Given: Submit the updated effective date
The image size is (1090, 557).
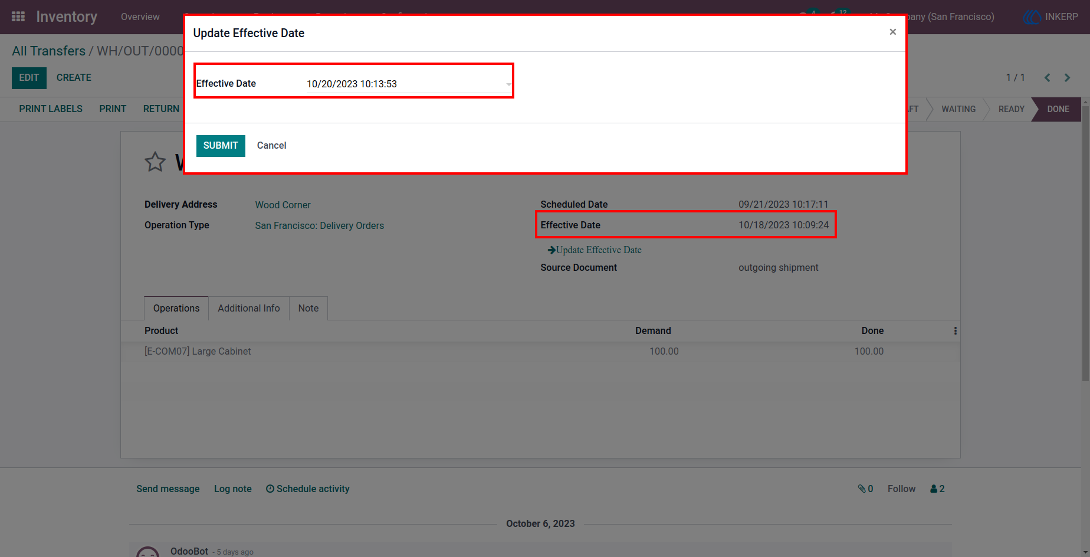Looking at the screenshot, I should point(221,146).
